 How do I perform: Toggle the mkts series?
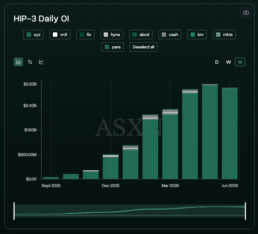[224, 35]
